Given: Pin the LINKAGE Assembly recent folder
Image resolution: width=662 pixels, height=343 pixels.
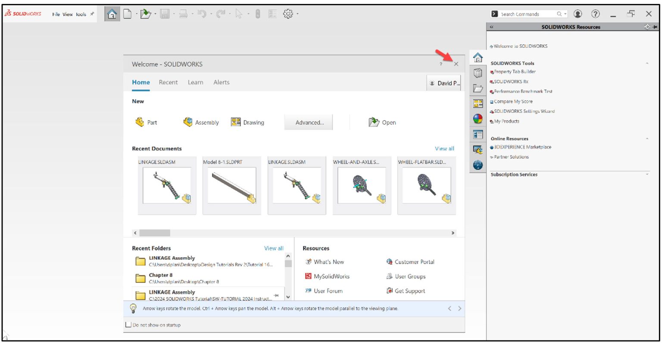Looking at the screenshot, I should click(x=276, y=296).
